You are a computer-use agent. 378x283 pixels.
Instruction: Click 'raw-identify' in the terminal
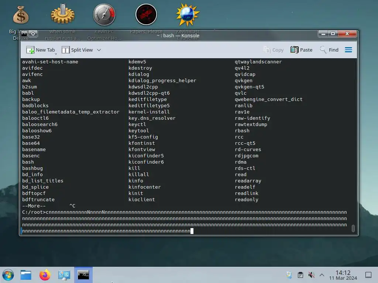point(252,118)
